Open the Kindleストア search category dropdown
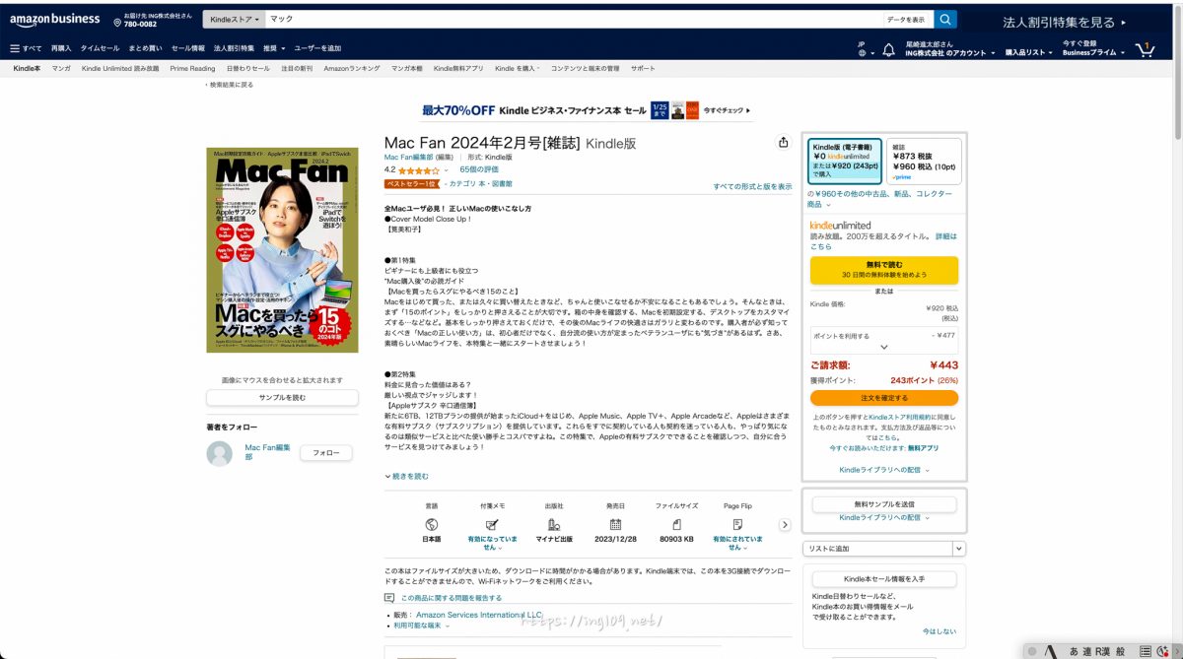 pyautogui.click(x=236, y=20)
